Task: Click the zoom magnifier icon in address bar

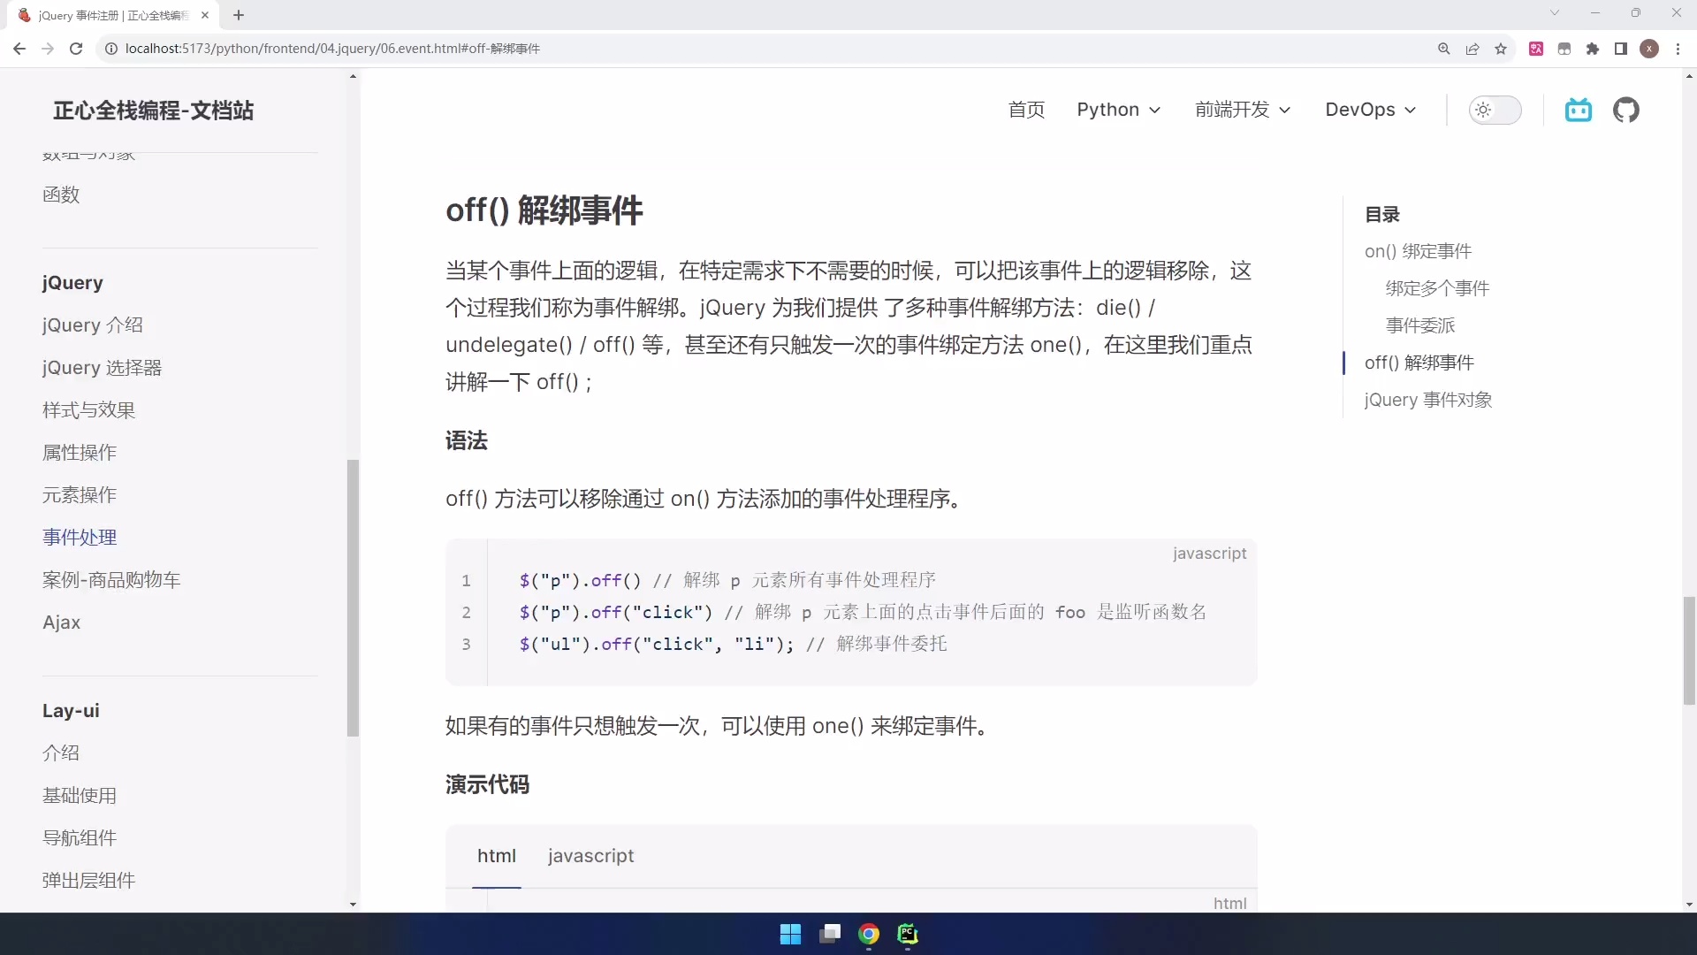Action: (x=1444, y=49)
